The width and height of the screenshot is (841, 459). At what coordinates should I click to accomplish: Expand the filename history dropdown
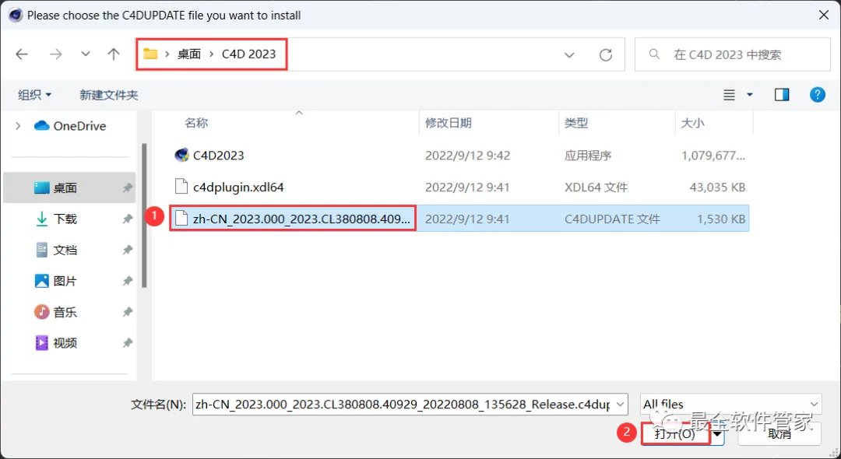(x=620, y=405)
